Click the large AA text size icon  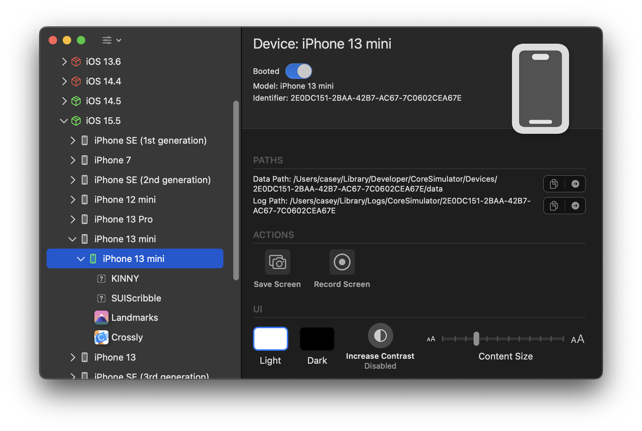(x=578, y=339)
